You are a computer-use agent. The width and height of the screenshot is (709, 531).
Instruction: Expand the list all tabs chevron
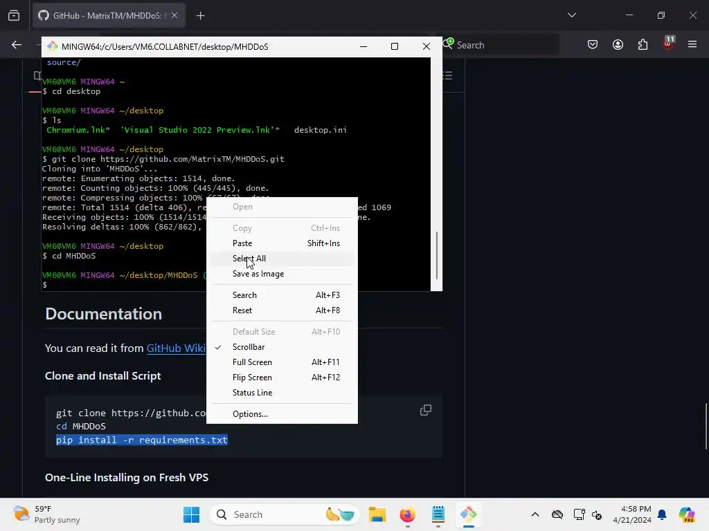[x=571, y=15]
